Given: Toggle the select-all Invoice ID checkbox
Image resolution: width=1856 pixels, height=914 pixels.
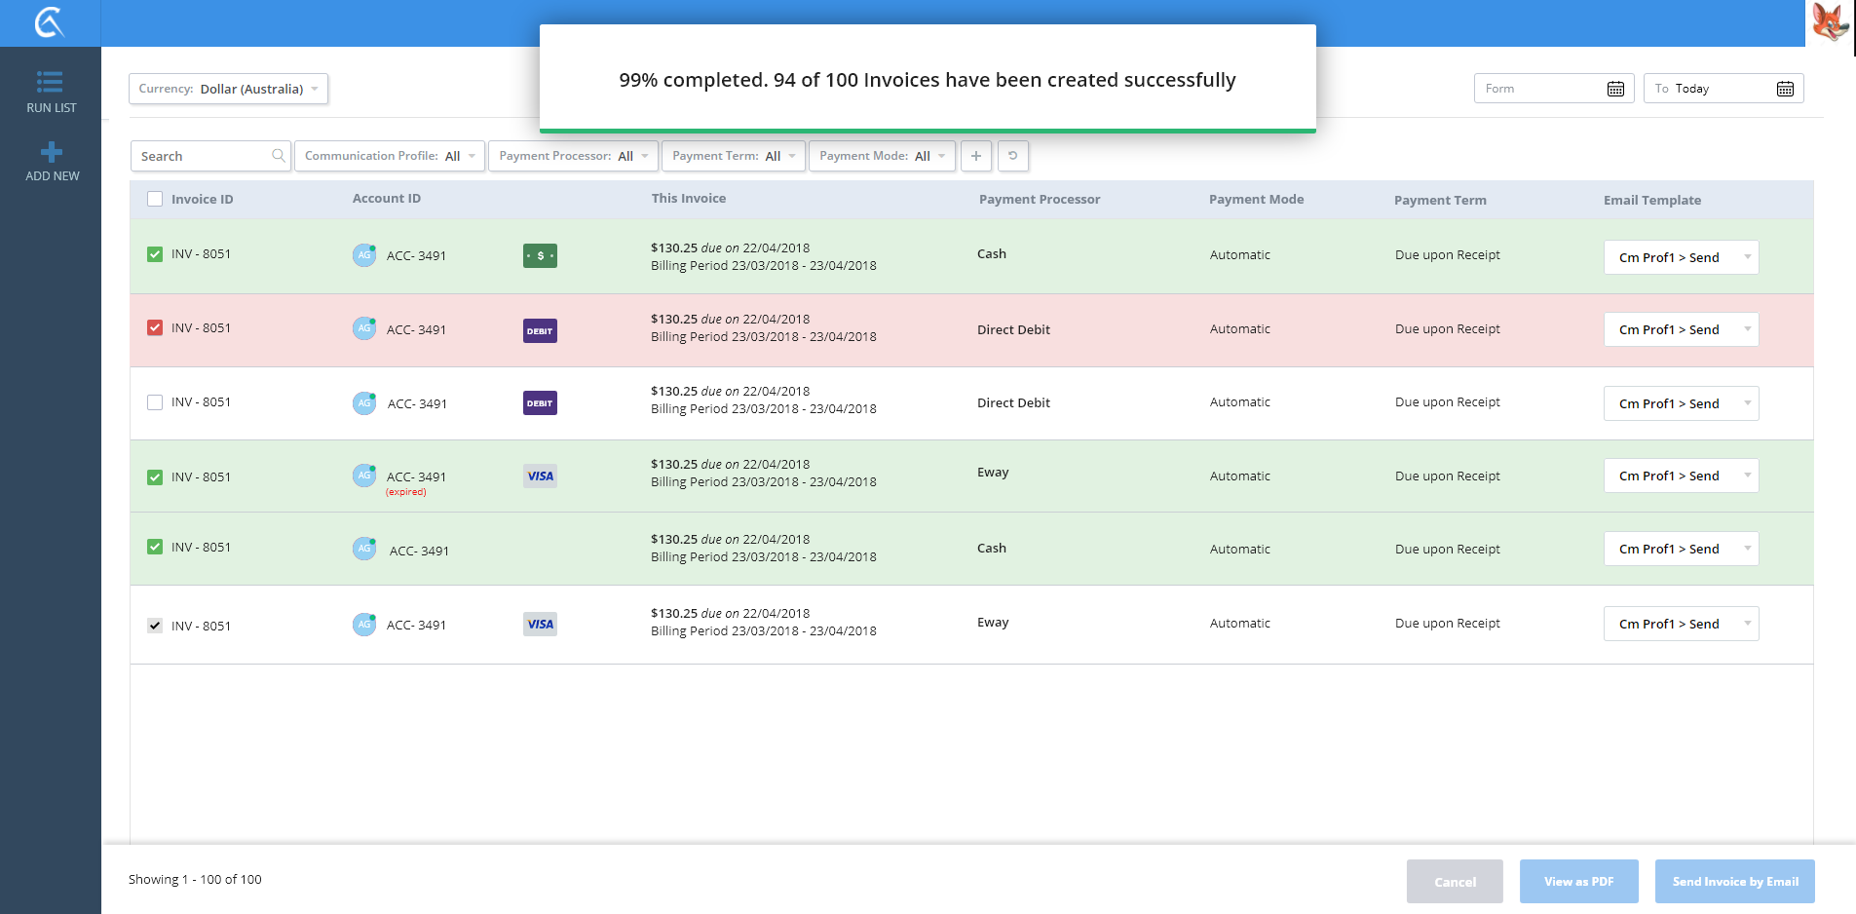Looking at the screenshot, I should click(x=155, y=199).
